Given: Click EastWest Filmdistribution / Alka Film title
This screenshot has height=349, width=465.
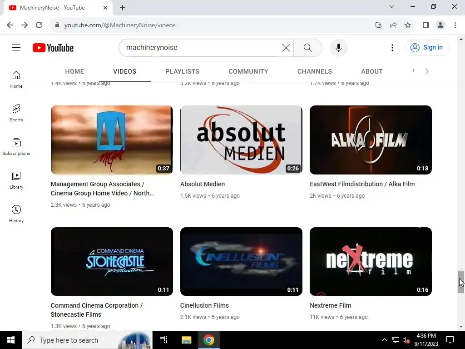Looking at the screenshot, I should pyautogui.click(x=362, y=184).
